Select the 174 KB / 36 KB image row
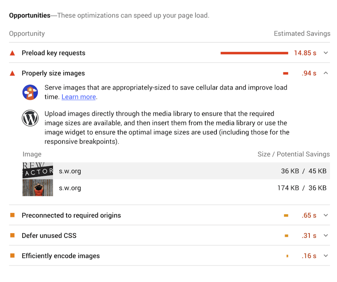 coord(192,188)
